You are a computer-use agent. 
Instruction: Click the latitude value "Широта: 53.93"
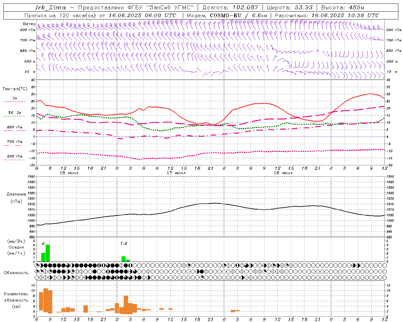(x=290, y=8)
